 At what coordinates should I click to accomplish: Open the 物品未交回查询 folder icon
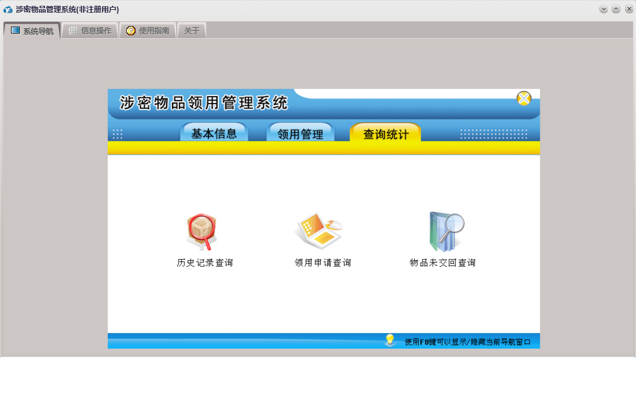(446, 231)
